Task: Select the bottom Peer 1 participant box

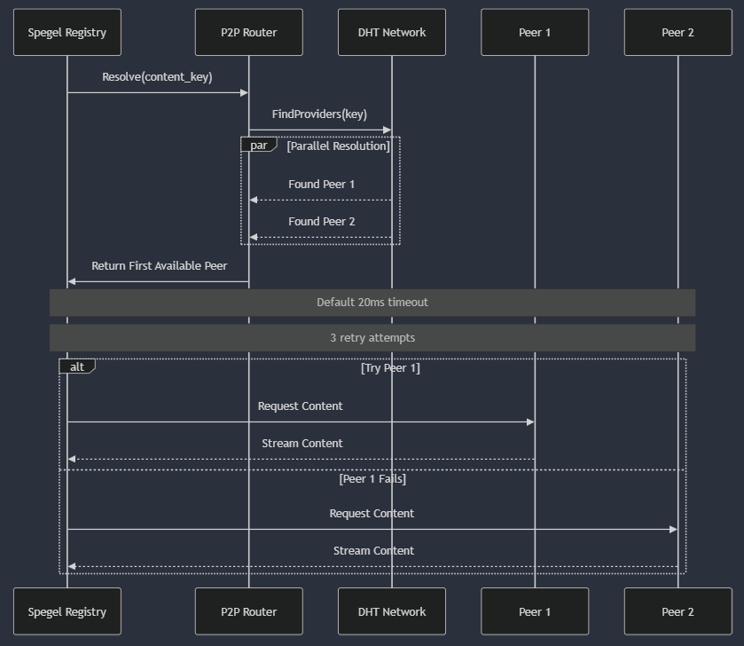Action: (x=535, y=611)
